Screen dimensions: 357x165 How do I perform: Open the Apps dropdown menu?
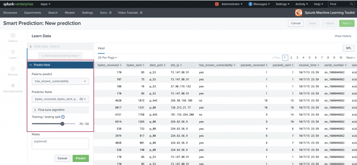point(46,4)
